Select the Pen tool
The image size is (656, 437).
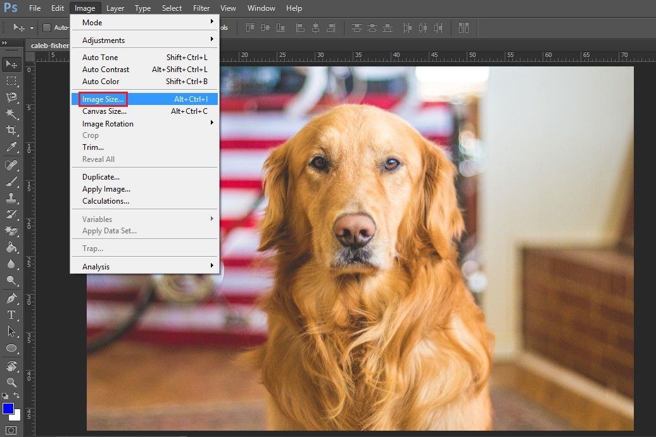point(11,298)
